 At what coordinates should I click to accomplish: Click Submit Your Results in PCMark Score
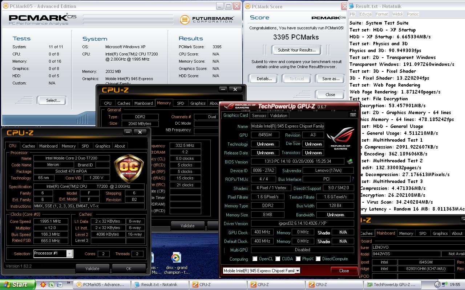tap(297, 50)
